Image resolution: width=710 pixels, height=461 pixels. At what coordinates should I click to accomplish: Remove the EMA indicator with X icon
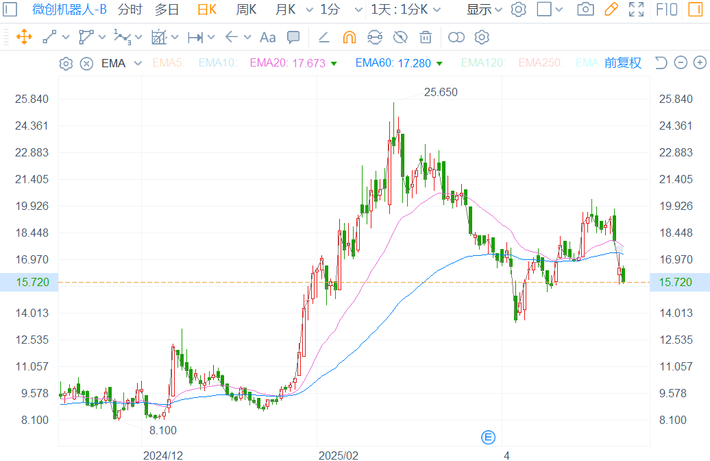(86, 64)
